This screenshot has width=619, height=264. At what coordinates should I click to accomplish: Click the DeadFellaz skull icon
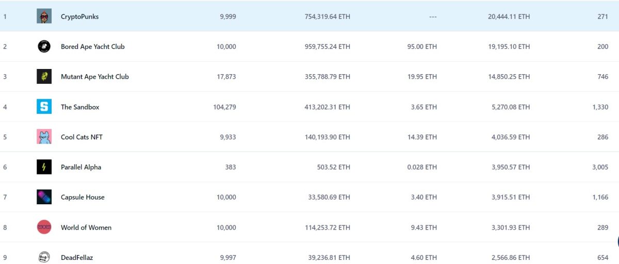44,257
